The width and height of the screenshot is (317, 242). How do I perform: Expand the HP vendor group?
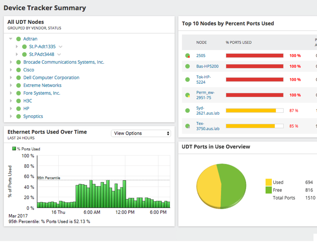coord(11,109)
